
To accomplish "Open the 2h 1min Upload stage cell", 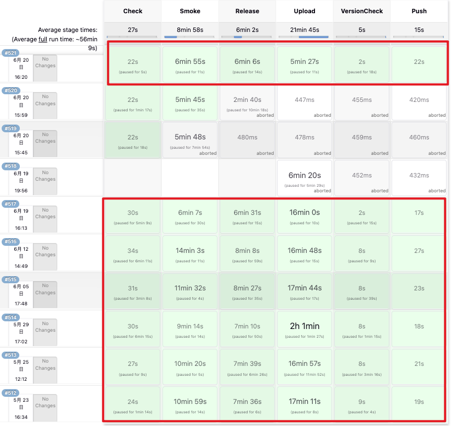I will [305, 329].
